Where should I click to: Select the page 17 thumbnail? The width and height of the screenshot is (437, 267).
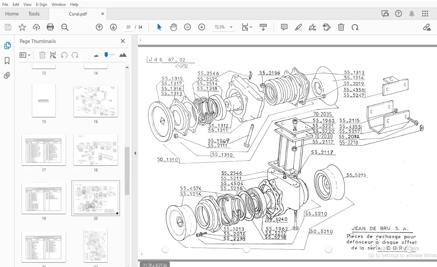(x=44, y=150)
